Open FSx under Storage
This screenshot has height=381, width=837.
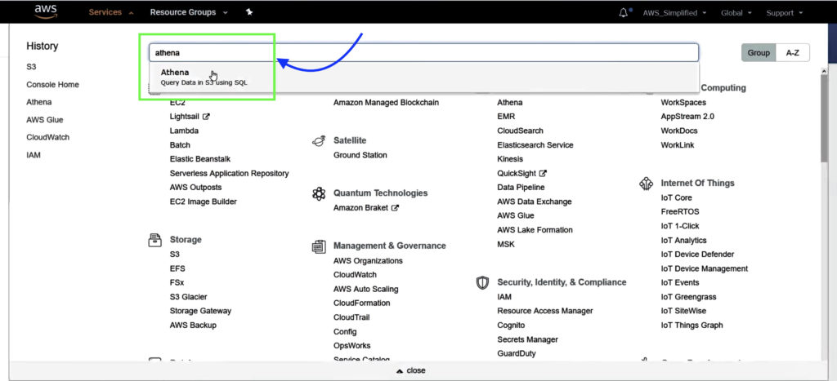[177, 282]
